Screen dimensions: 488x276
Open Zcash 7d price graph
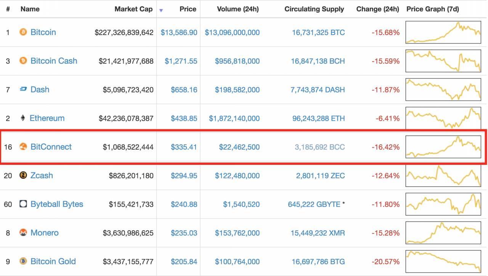point(443,175)
